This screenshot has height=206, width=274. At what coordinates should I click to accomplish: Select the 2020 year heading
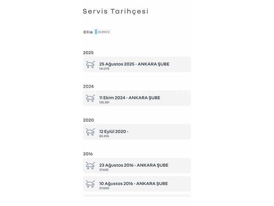tap(88, 120)
